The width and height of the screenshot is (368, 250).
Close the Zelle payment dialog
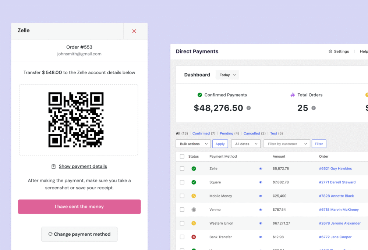click(x=134, y=31)
